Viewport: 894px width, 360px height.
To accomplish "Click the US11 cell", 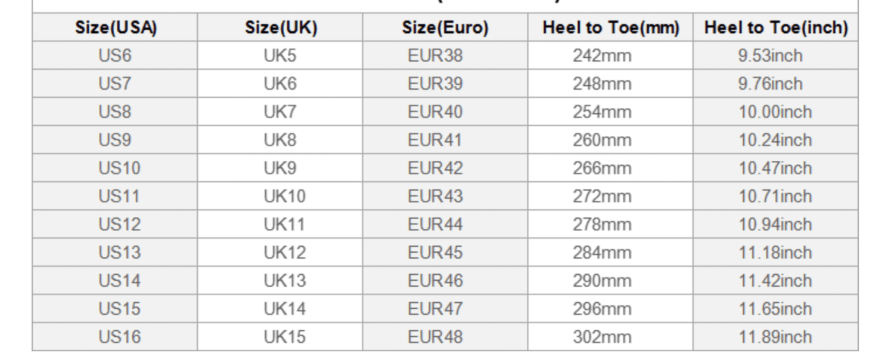I will coord(119,196).
